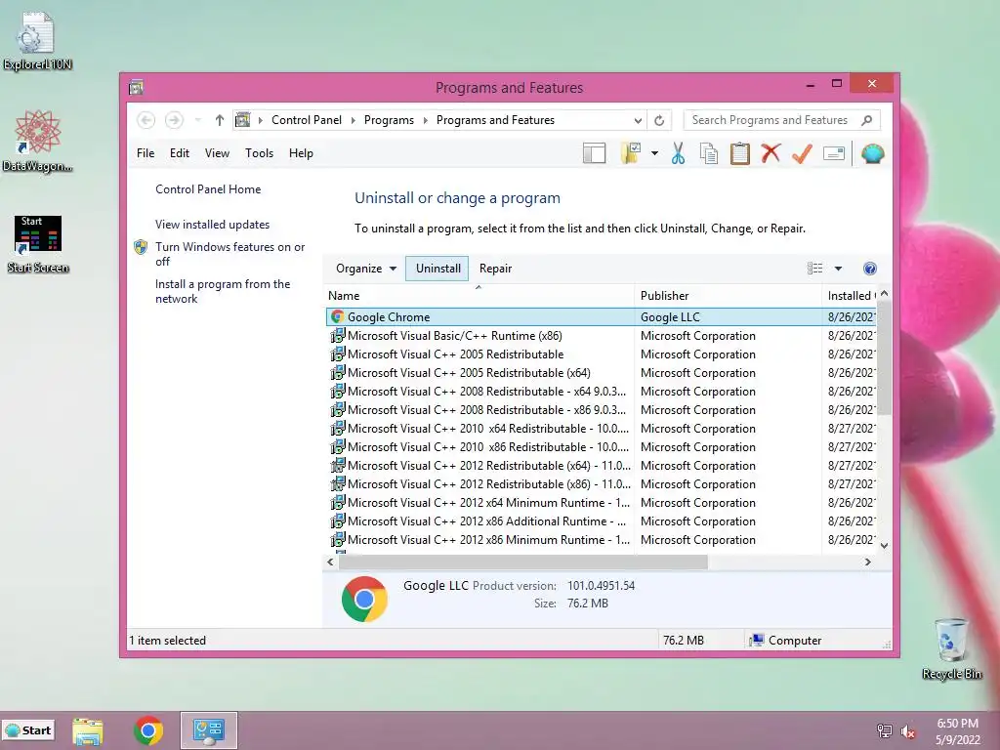
Task: Click the muted volume tray icon
Action: (x=908, y=731)
